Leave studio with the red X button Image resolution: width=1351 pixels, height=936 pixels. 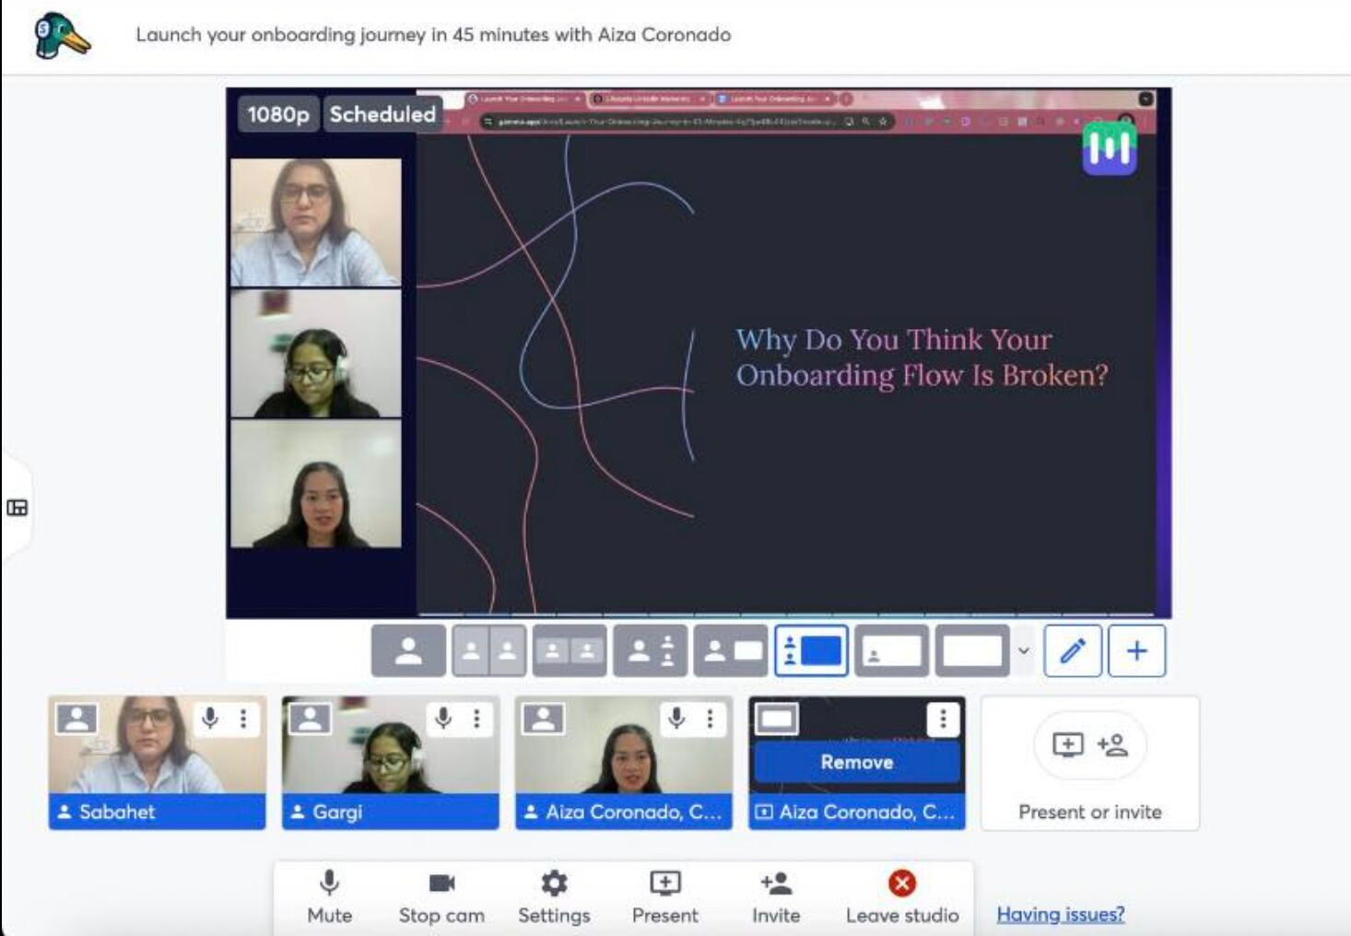coord(902,898)
